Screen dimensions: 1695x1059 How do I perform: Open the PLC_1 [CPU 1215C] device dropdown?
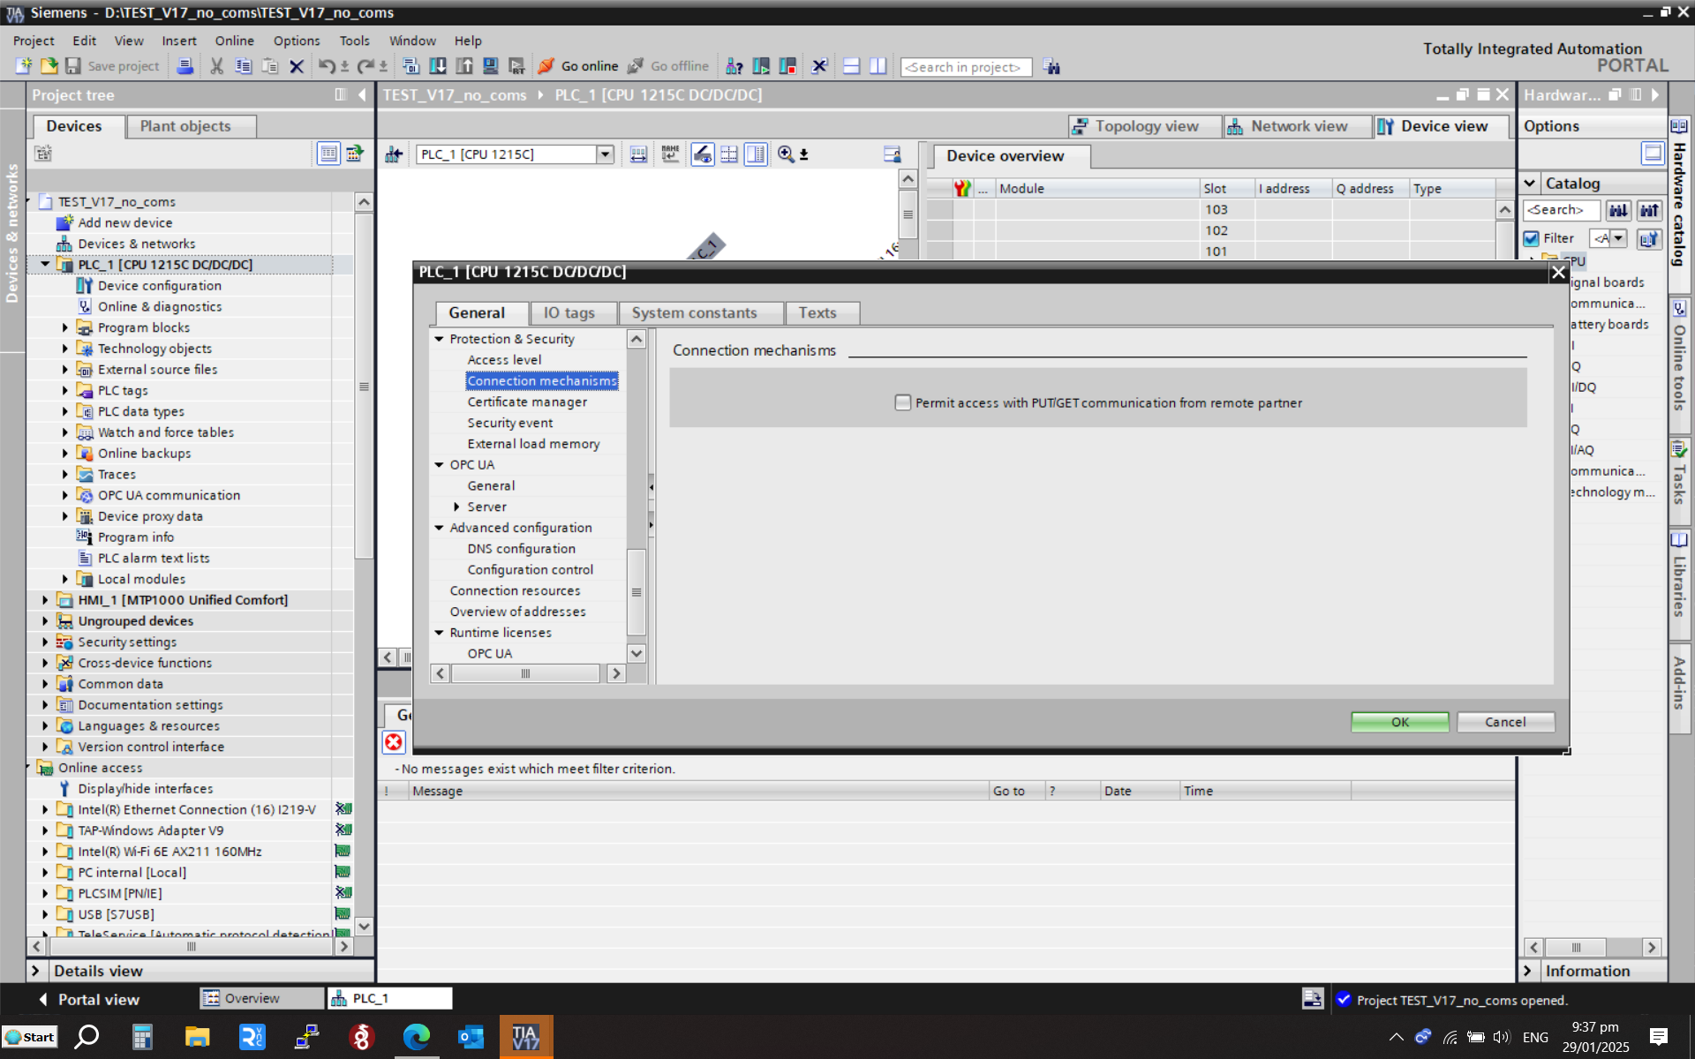pos(605,154)
